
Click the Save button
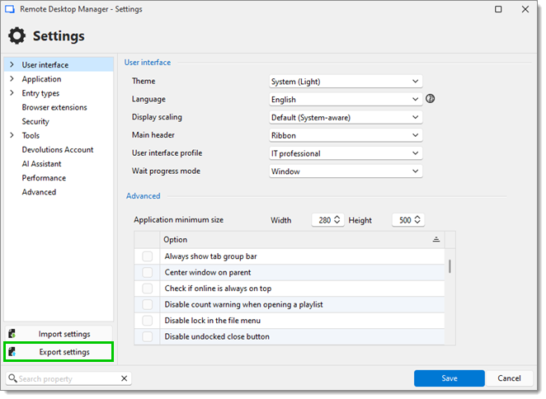(451, 380)
